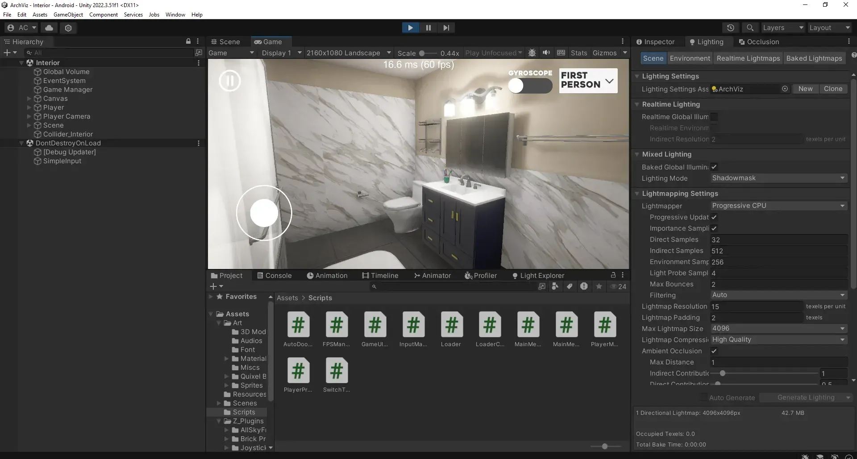
Task: Switch to the Scene view tab
Action: (x=225, y=41)
